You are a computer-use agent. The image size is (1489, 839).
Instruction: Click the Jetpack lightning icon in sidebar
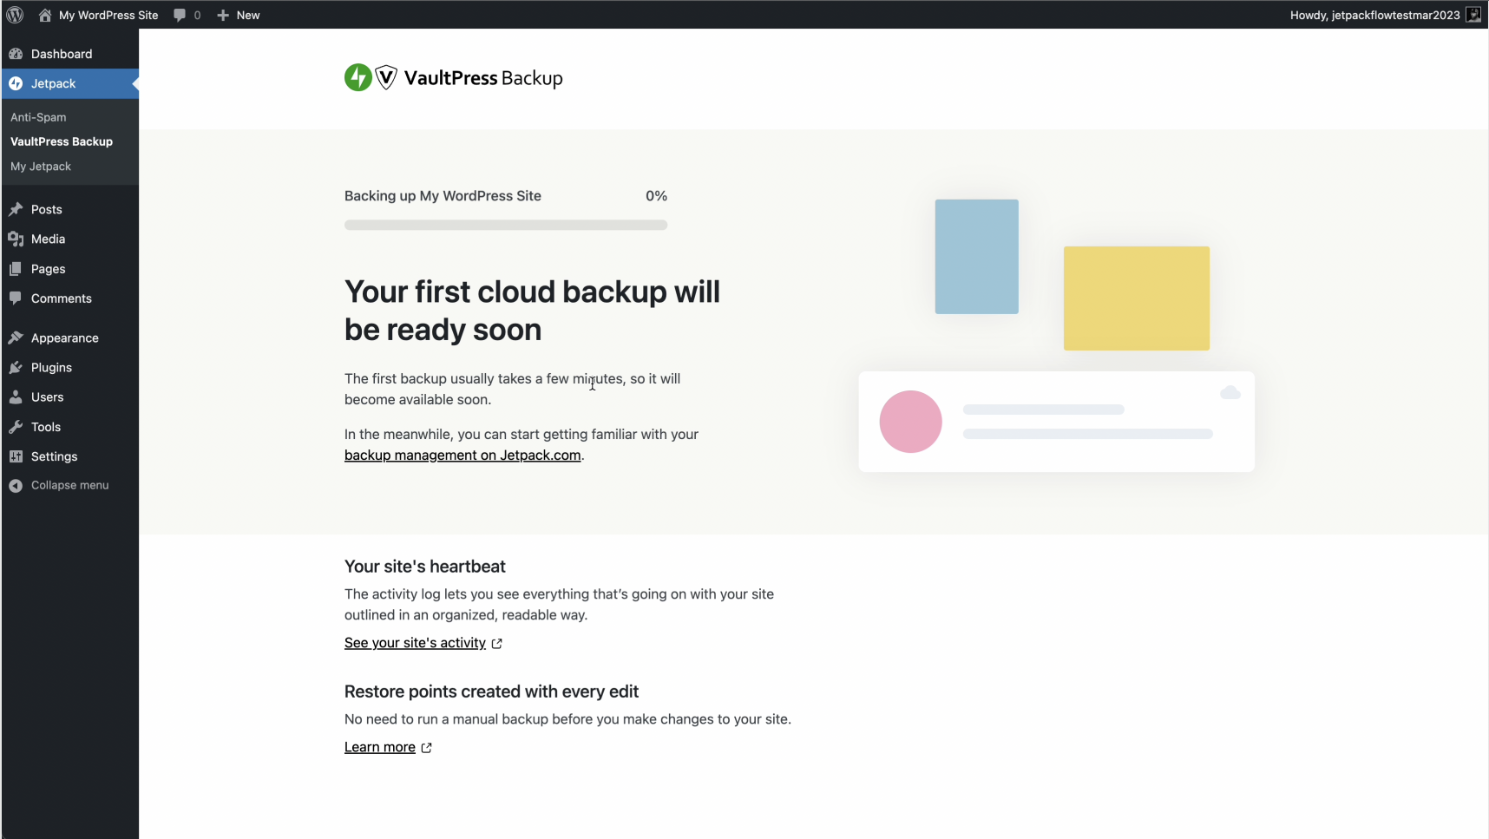[x=16, y=83]
